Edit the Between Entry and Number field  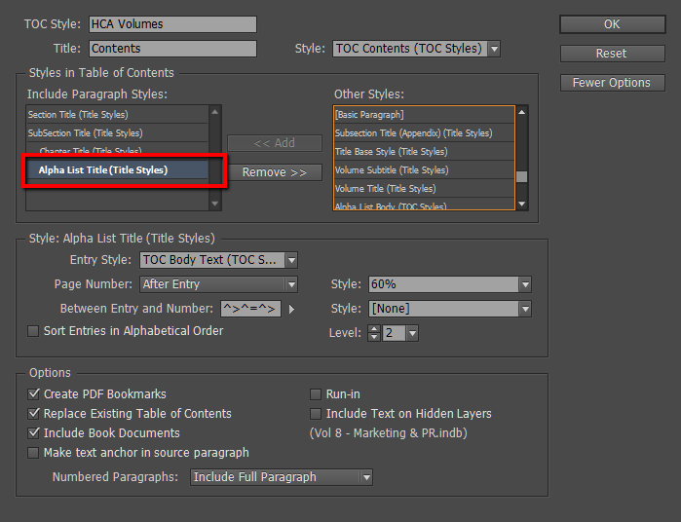(250, 309)
